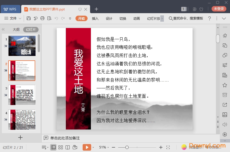
Task: Click the window switcher icon numbered 1
Action: [x=184, y=9]
